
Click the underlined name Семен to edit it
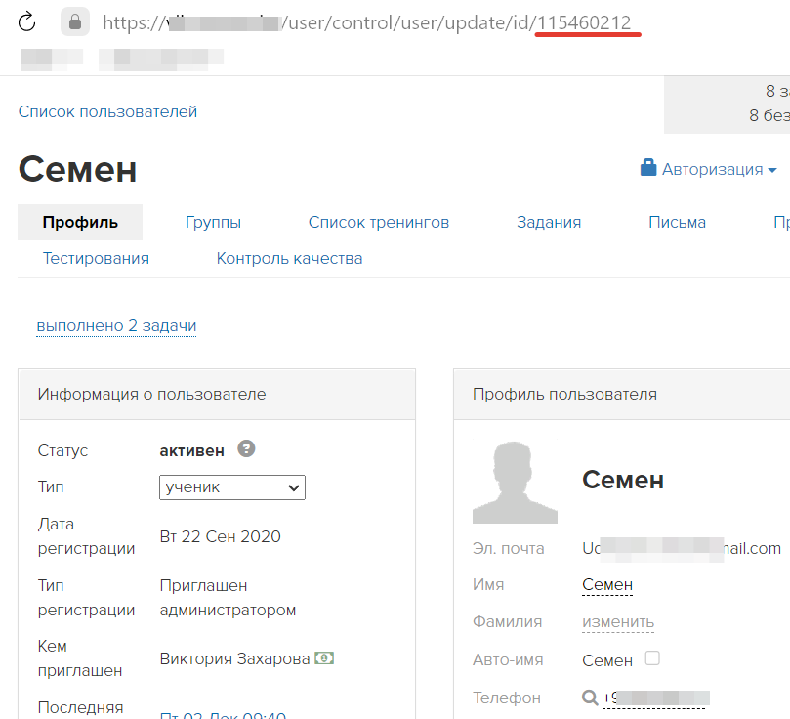coord(605,584)
